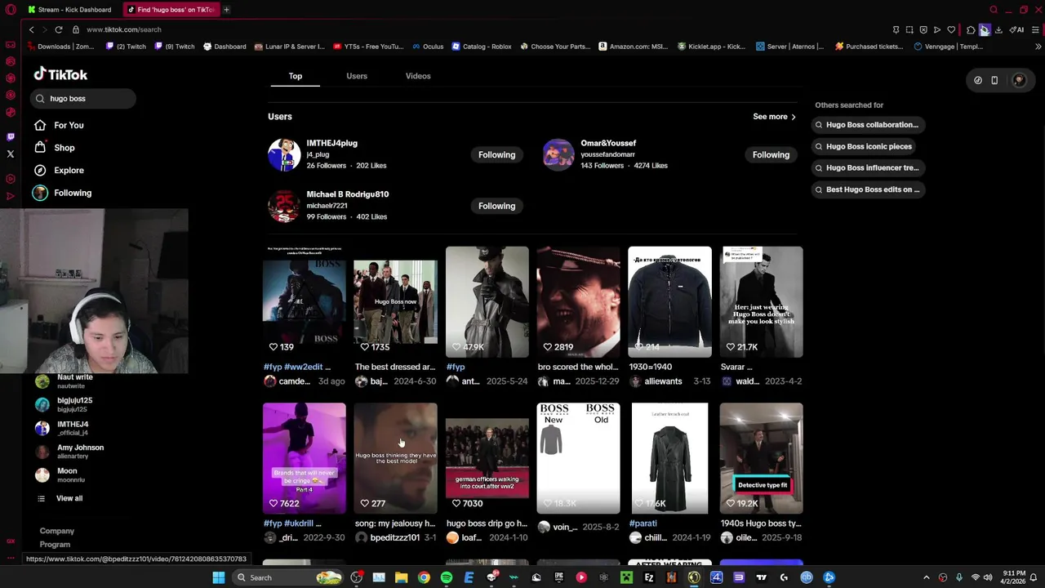
Task: Click the #parati hashtag
Action: point(643,523)
